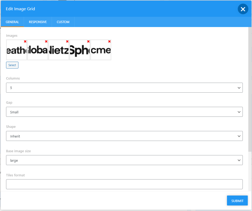Select the 'loba' logo thumbnail
This screenshot has height=211, width=252.
pyautogui.click(x=38, y=50)
